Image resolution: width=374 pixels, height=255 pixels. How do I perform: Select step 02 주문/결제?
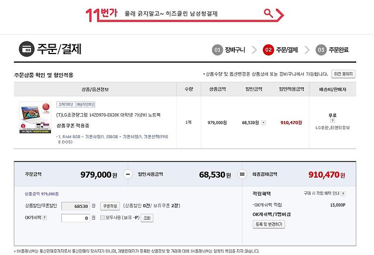click(x=280, y=50)
